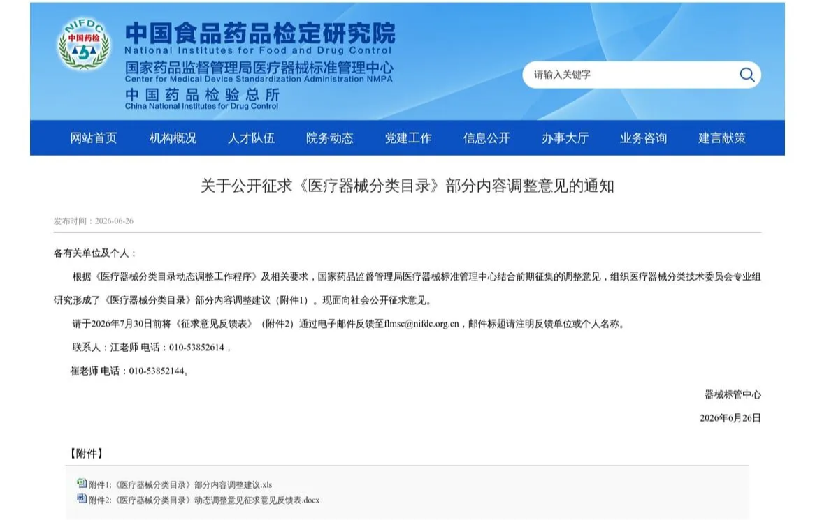Click the NIFDC circular logo

(84, 45)
